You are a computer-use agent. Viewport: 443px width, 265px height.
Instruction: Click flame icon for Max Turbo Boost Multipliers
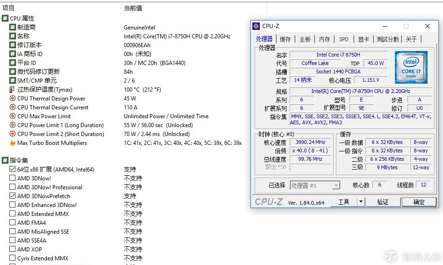(x=13, y=143)
